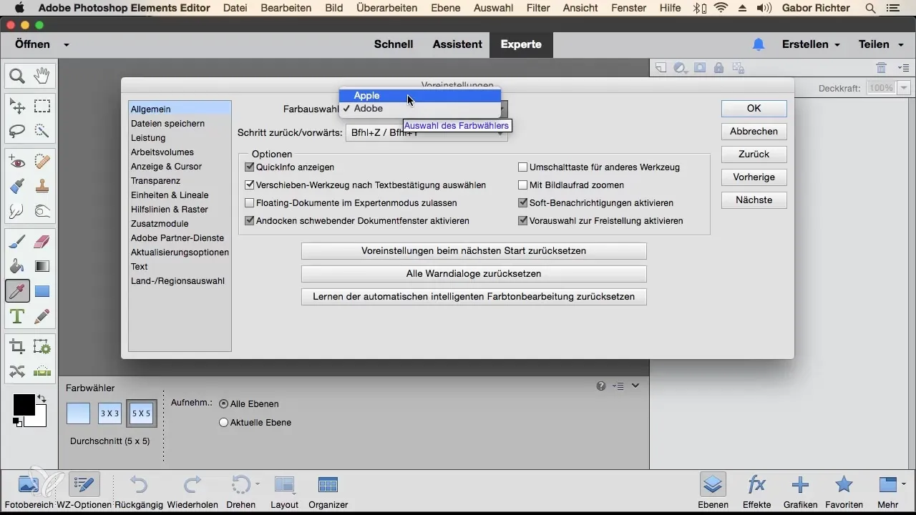
Task: Select the Paint Bucket tool
Action: coord(17,267)
